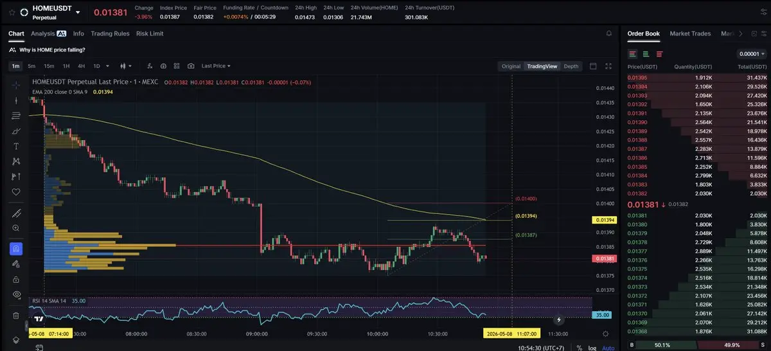Image resolution: width=771 pixels, height=351 pixels.
Task: Click the price alert bell icon
Action: 609,33
